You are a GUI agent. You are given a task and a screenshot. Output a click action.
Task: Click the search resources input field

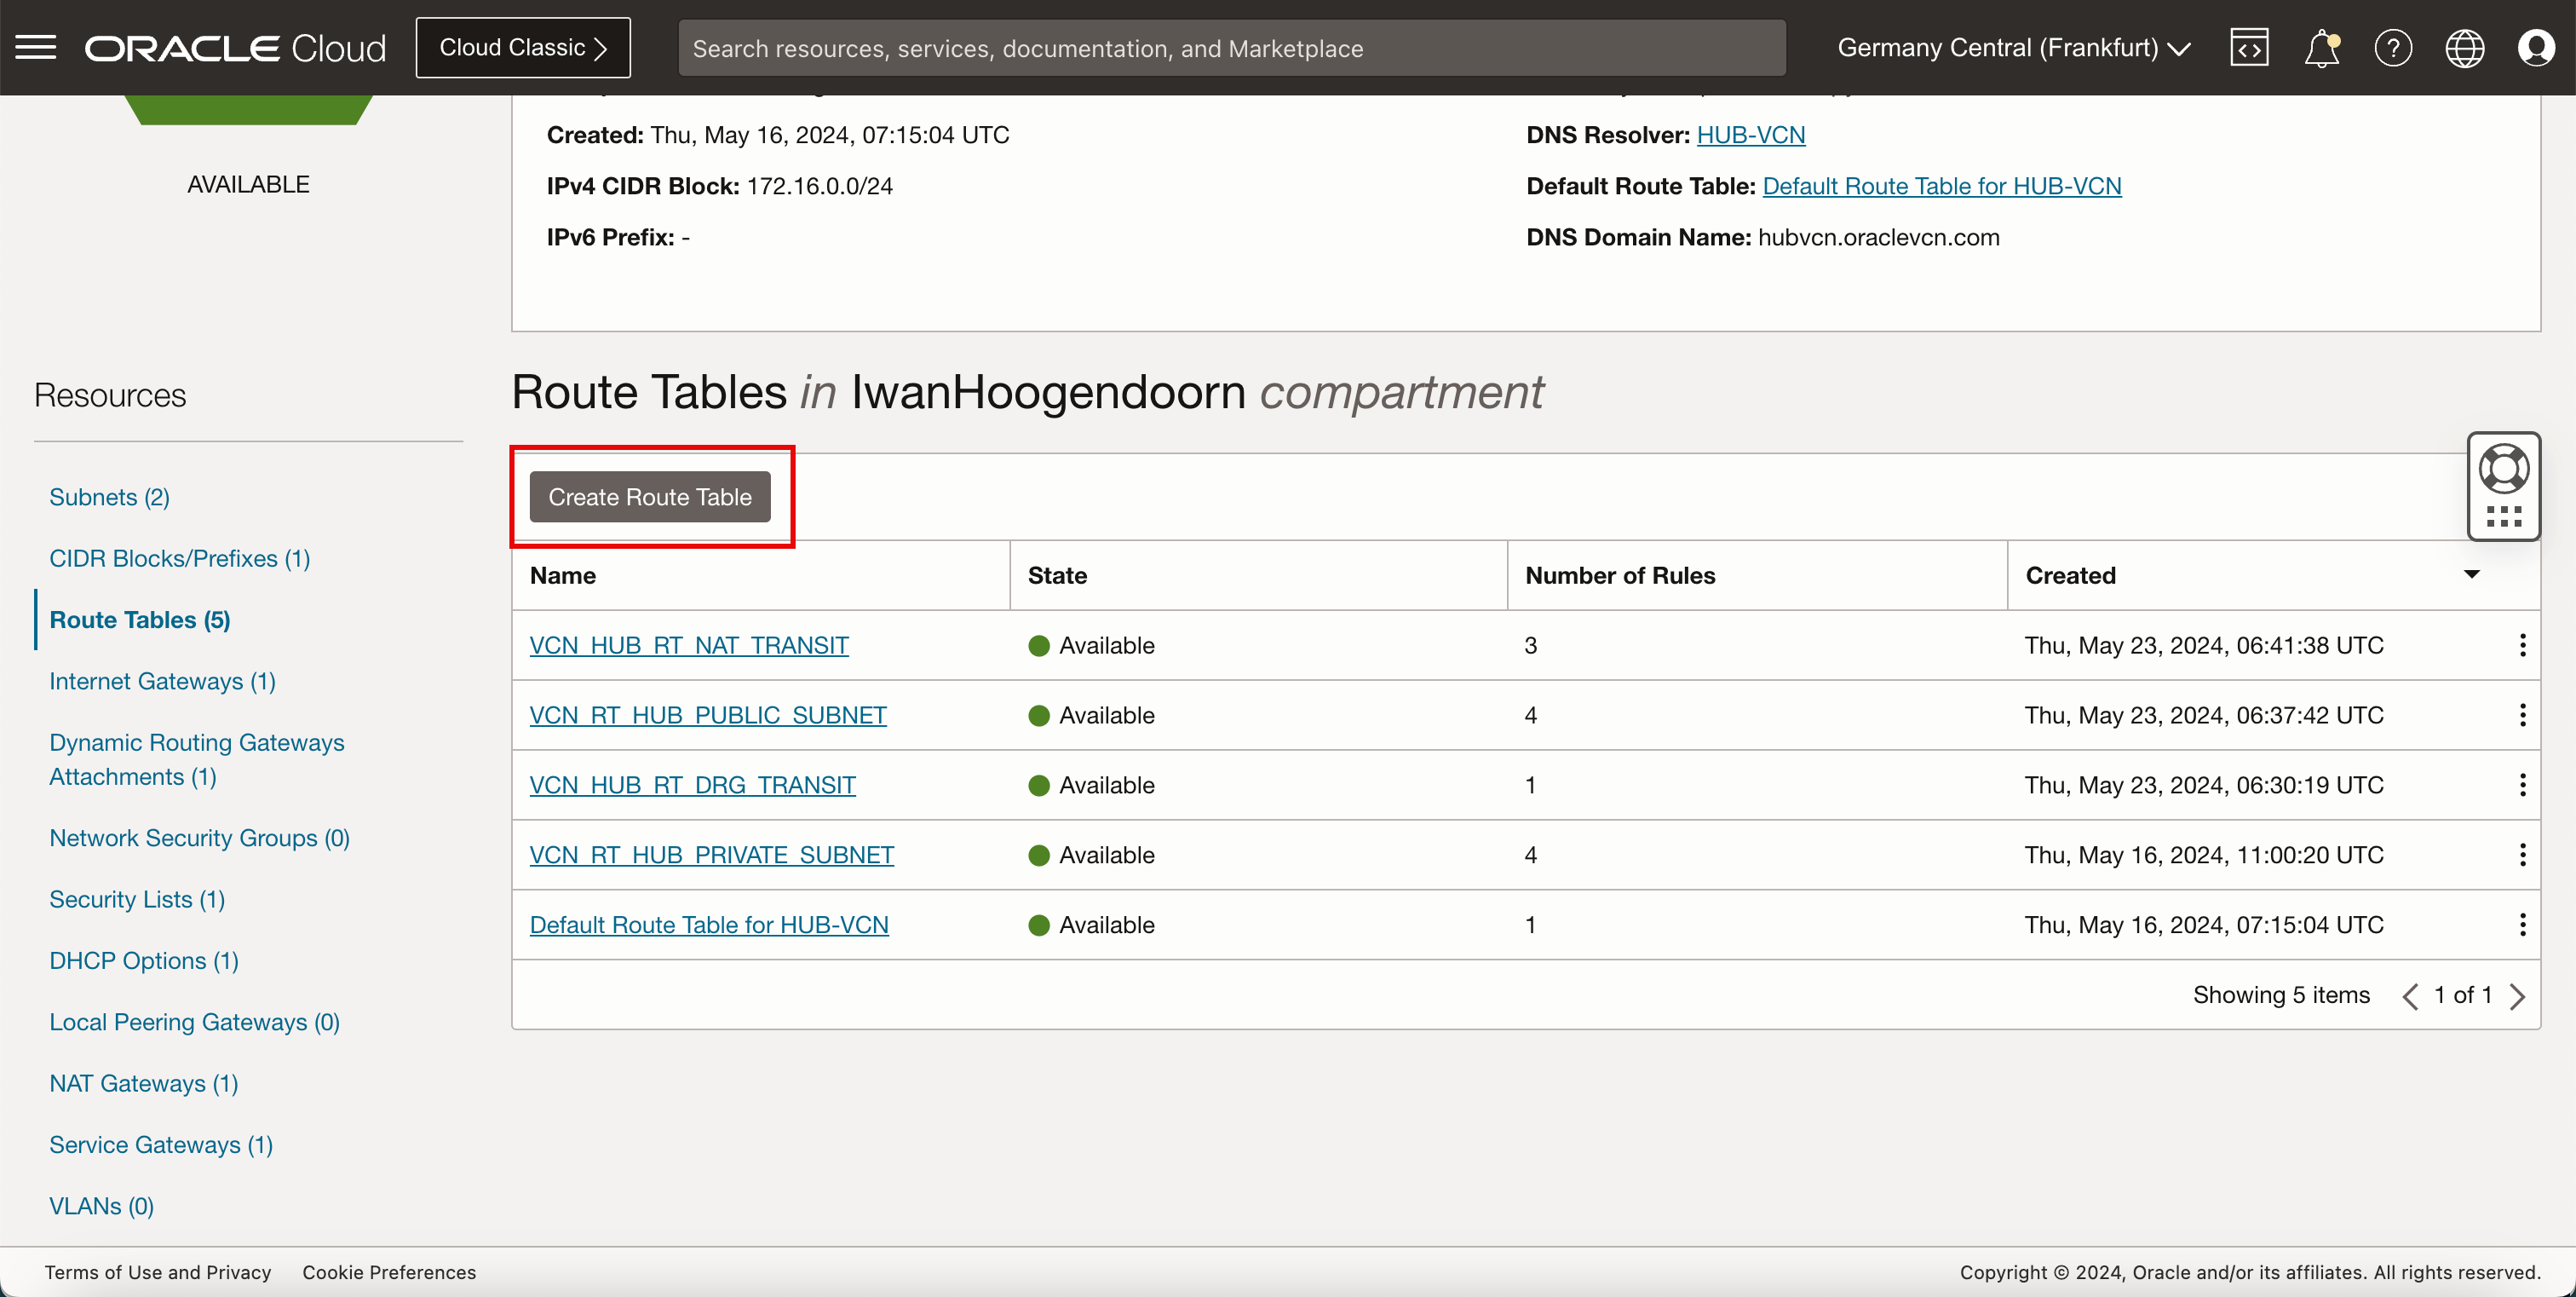1231,48
